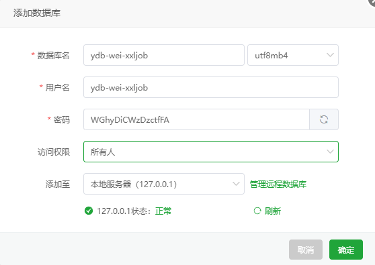Open the utf8mb4 charset dropdown

[293, 55]
